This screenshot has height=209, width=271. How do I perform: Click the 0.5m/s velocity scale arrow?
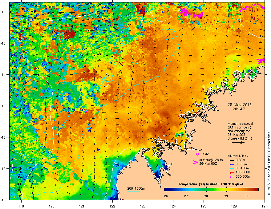click(238, 142)
